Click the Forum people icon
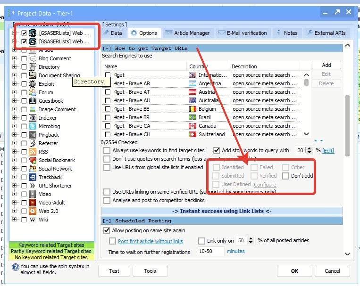 pos(33,92)
